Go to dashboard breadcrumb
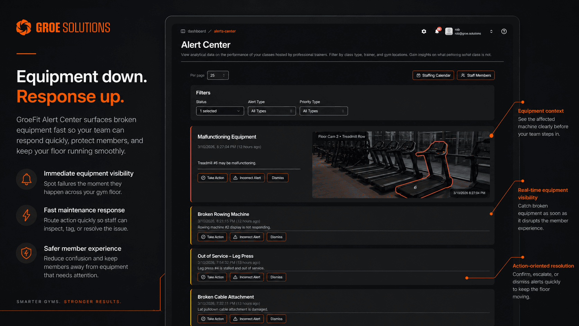The width and height of the screenshot is (579, 326). [x=197, y=31]
